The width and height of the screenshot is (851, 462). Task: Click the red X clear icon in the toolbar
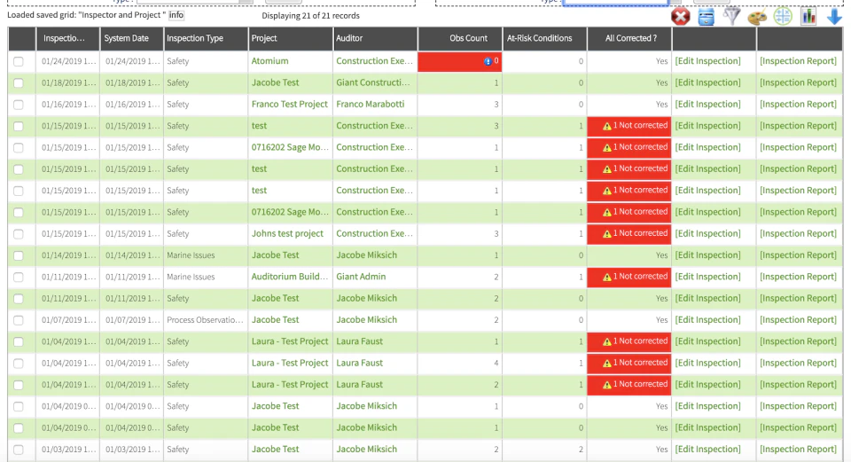coord(680,16)
